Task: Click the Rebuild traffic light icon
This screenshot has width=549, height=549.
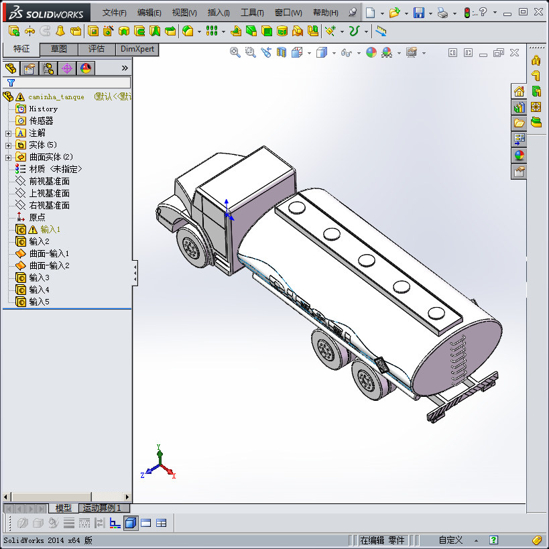Action: tap(467, 13)
